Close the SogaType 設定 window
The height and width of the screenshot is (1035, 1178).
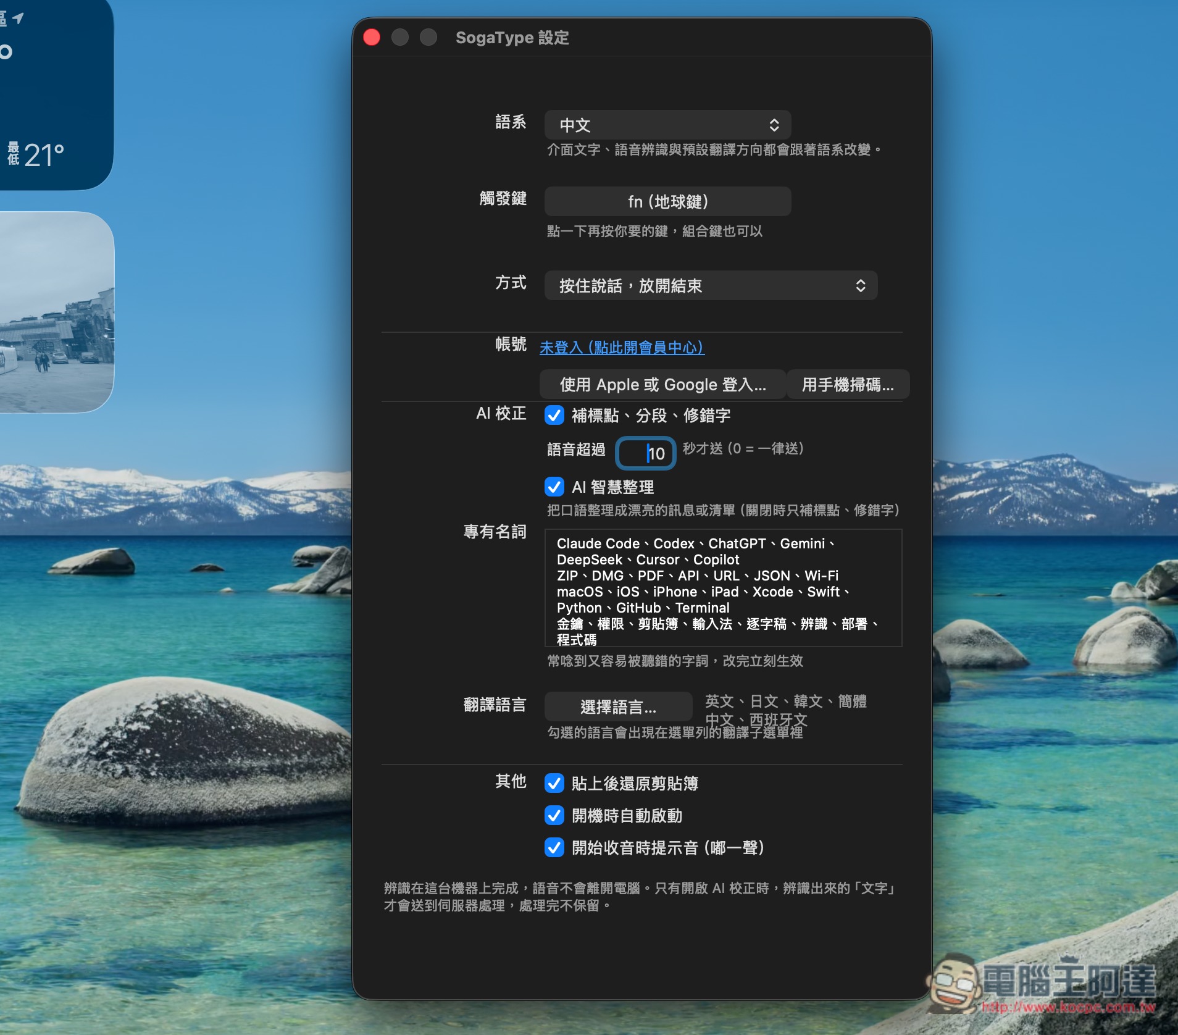click(372, 38)
